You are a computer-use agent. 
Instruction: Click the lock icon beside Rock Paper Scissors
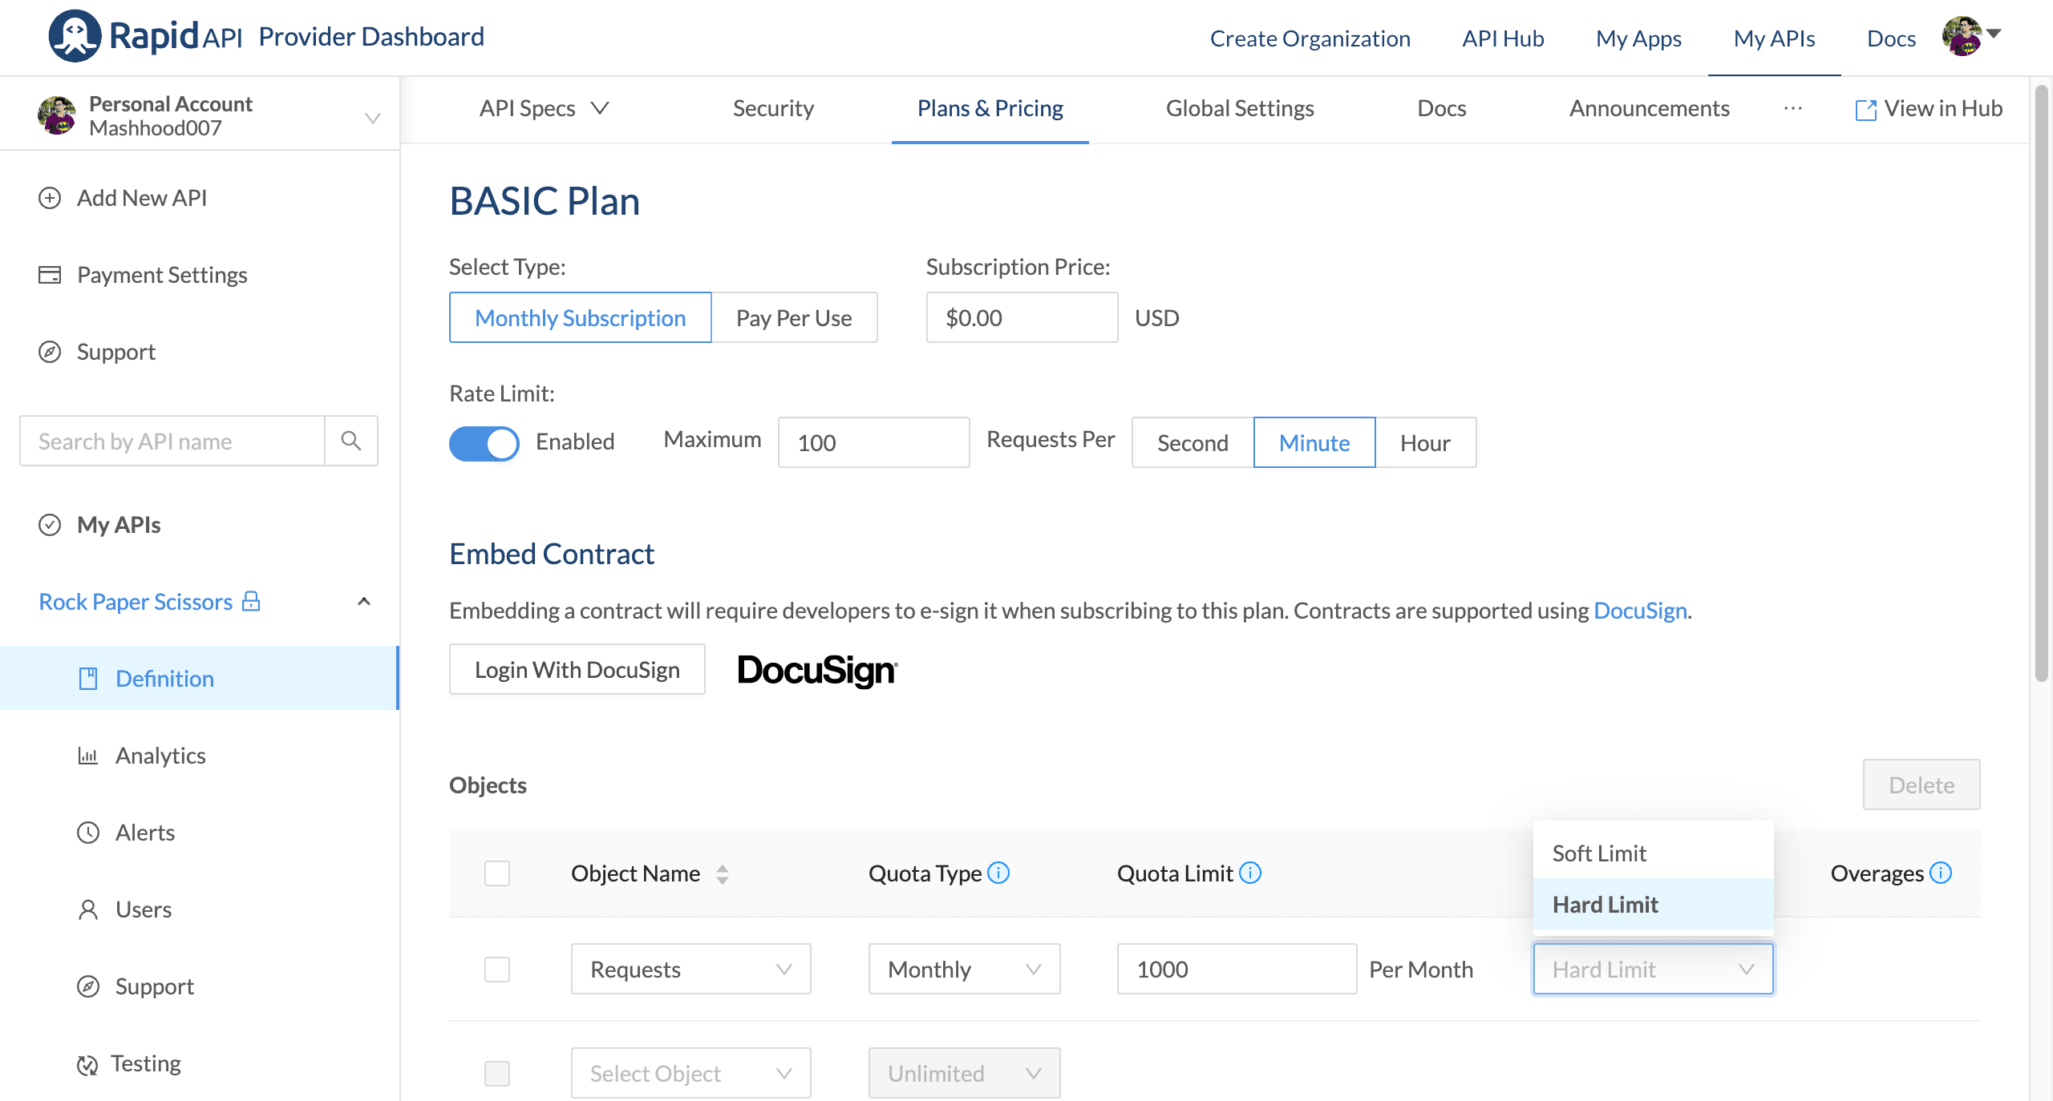pyautogui.click(x=251, y=601)
